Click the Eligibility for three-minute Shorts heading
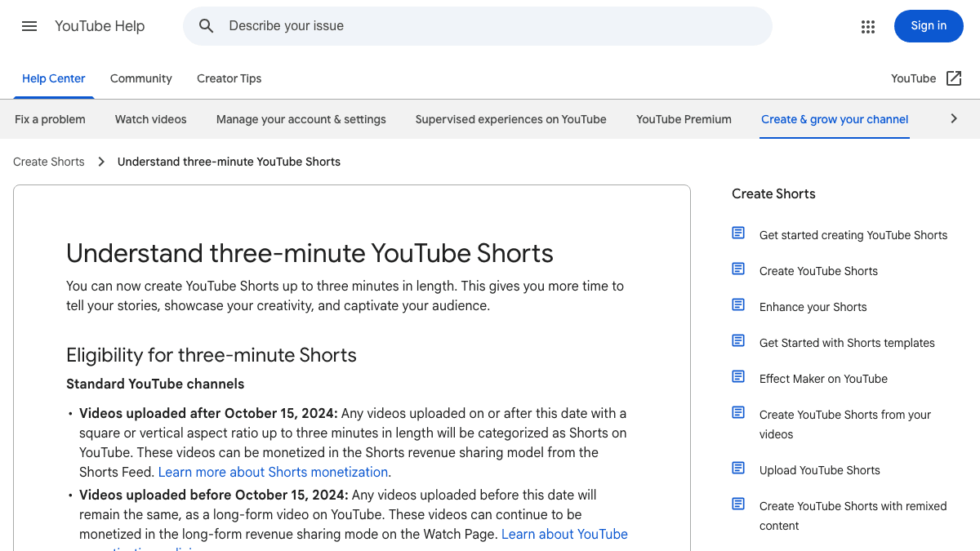 pos(212,355)
